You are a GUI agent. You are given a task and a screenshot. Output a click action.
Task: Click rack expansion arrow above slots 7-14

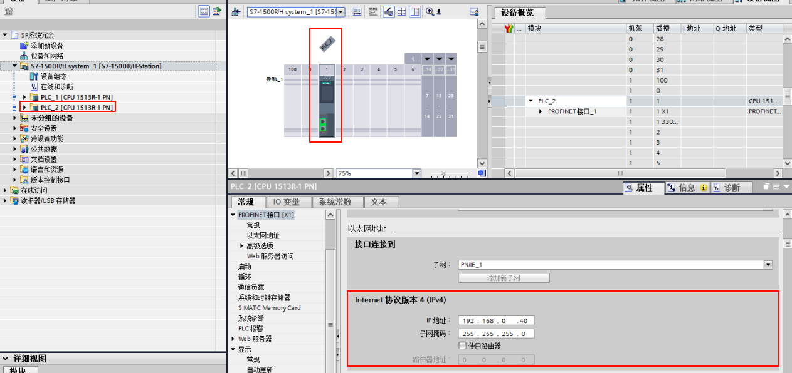(428, 59)
